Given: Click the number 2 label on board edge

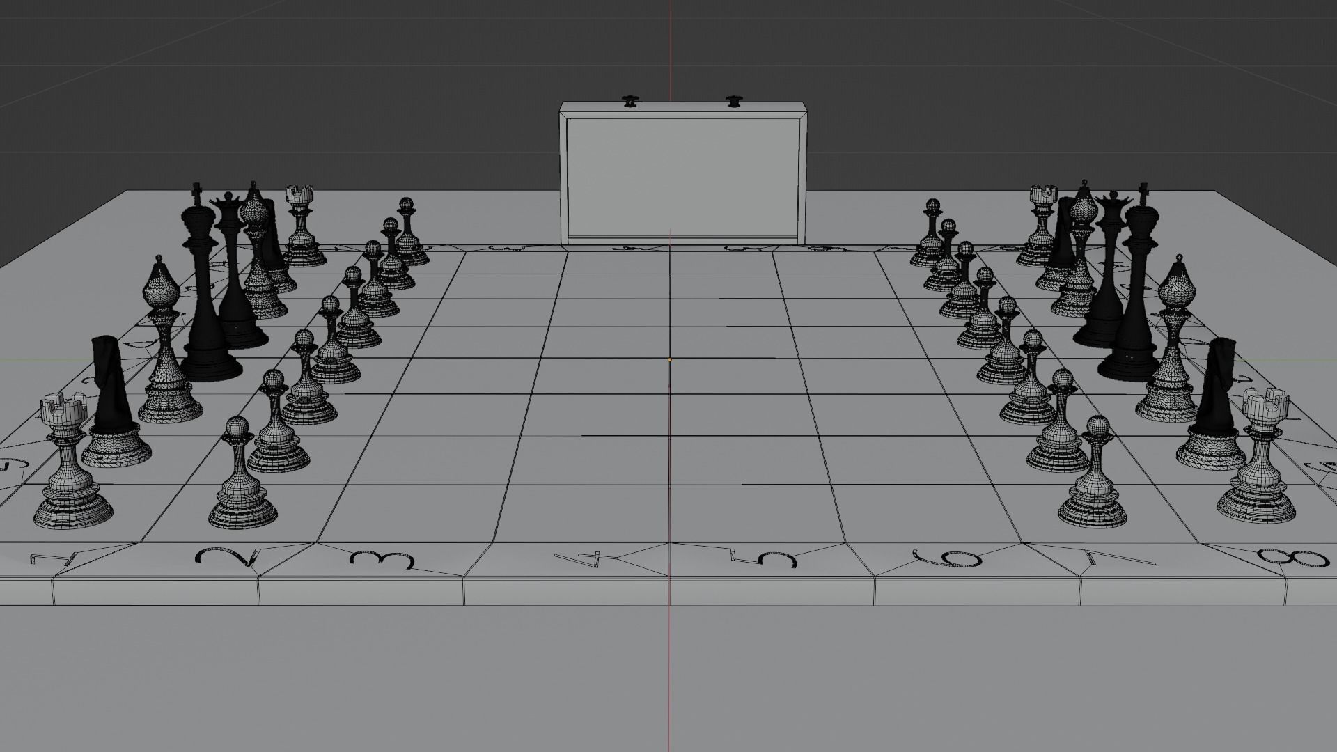Looking at the screenshot, I should pyautogui.click(x=227, y=558).
